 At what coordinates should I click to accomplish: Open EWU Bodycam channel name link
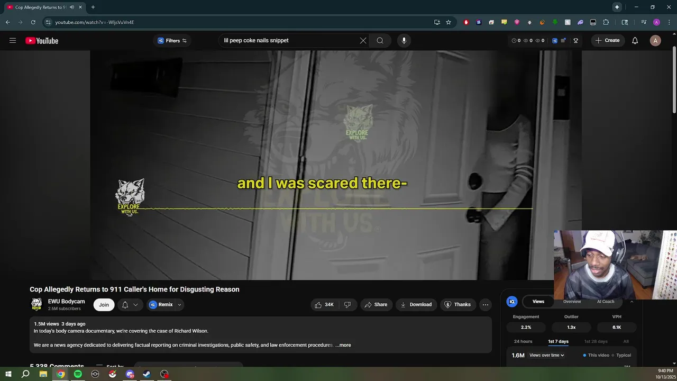tap(67, 302)
